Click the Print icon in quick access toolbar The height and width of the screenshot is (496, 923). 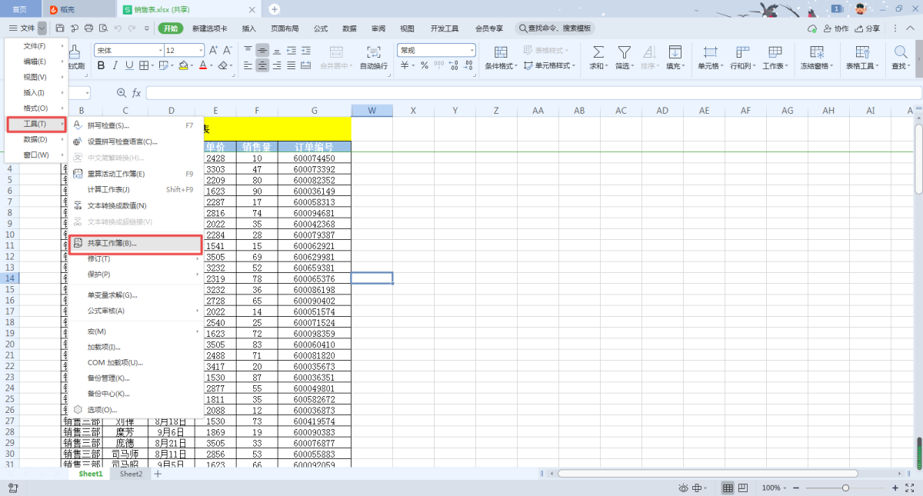click(88, 28)
